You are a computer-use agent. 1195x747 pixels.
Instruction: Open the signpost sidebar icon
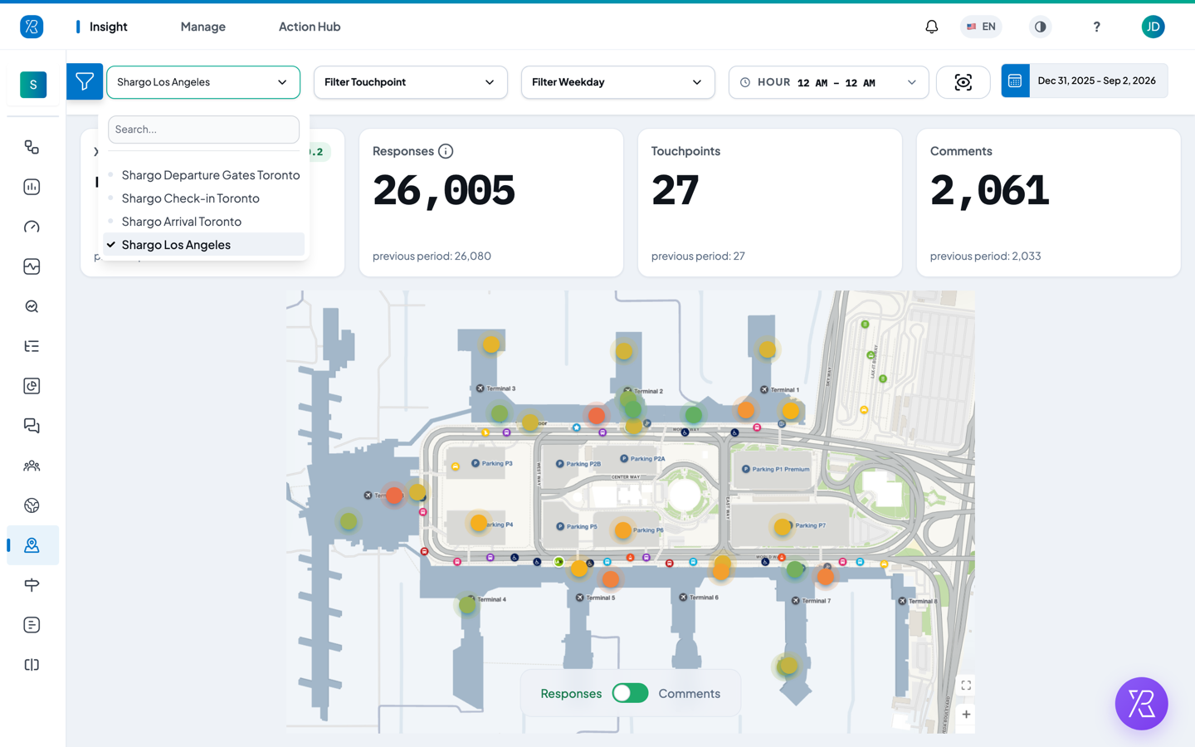[x=32, y=585]
